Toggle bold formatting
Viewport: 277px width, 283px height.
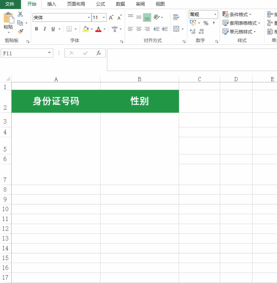37,29
